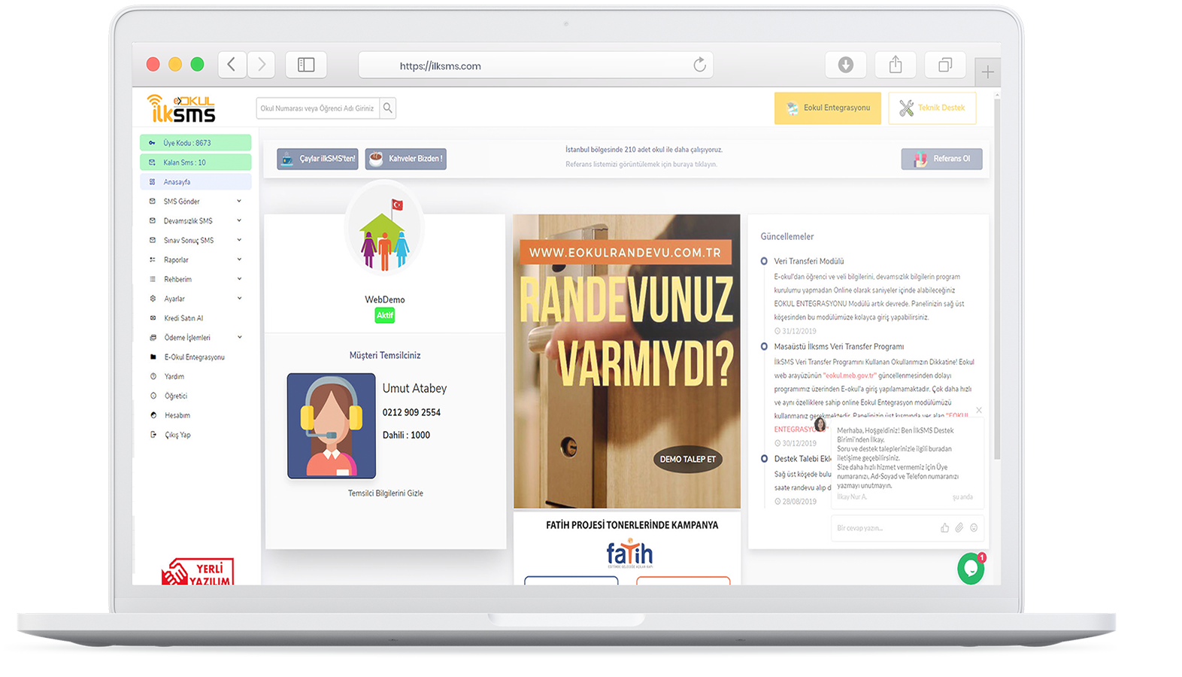Open the browser downloads icon
This screenshot has height=677, width=1182.
[846, 65]
